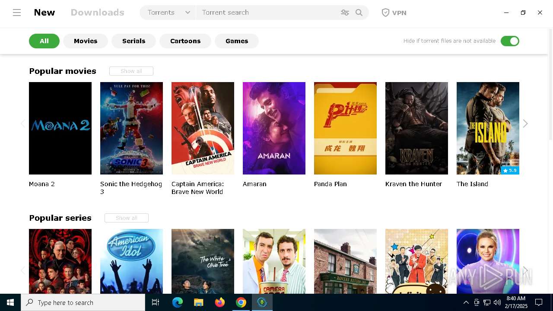This screenshot has height=311, width=553.
Task: Click the magnifier search icon
Action: coord(359,13)
